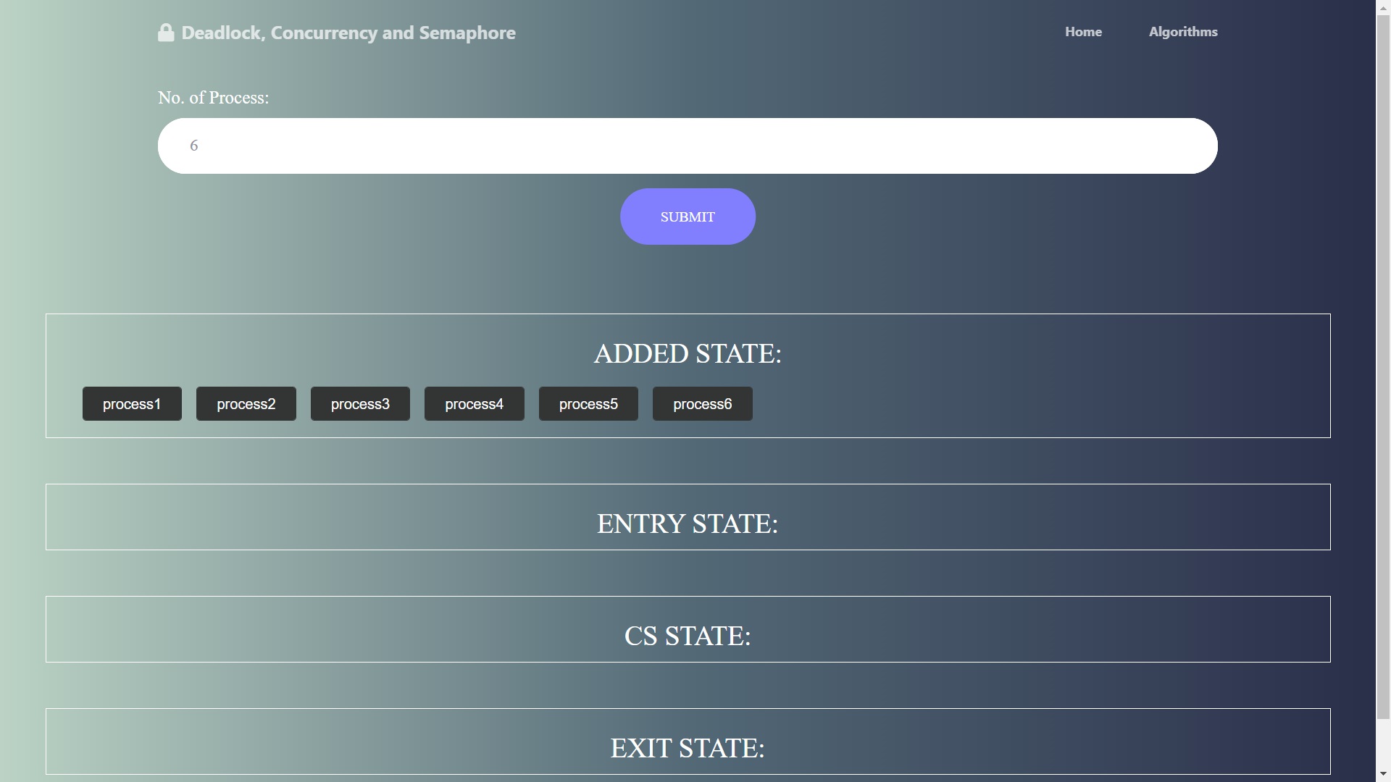Click the ENTRY STATE: heading
Screen dimensions: 1391x782
(x=688, y=524)
